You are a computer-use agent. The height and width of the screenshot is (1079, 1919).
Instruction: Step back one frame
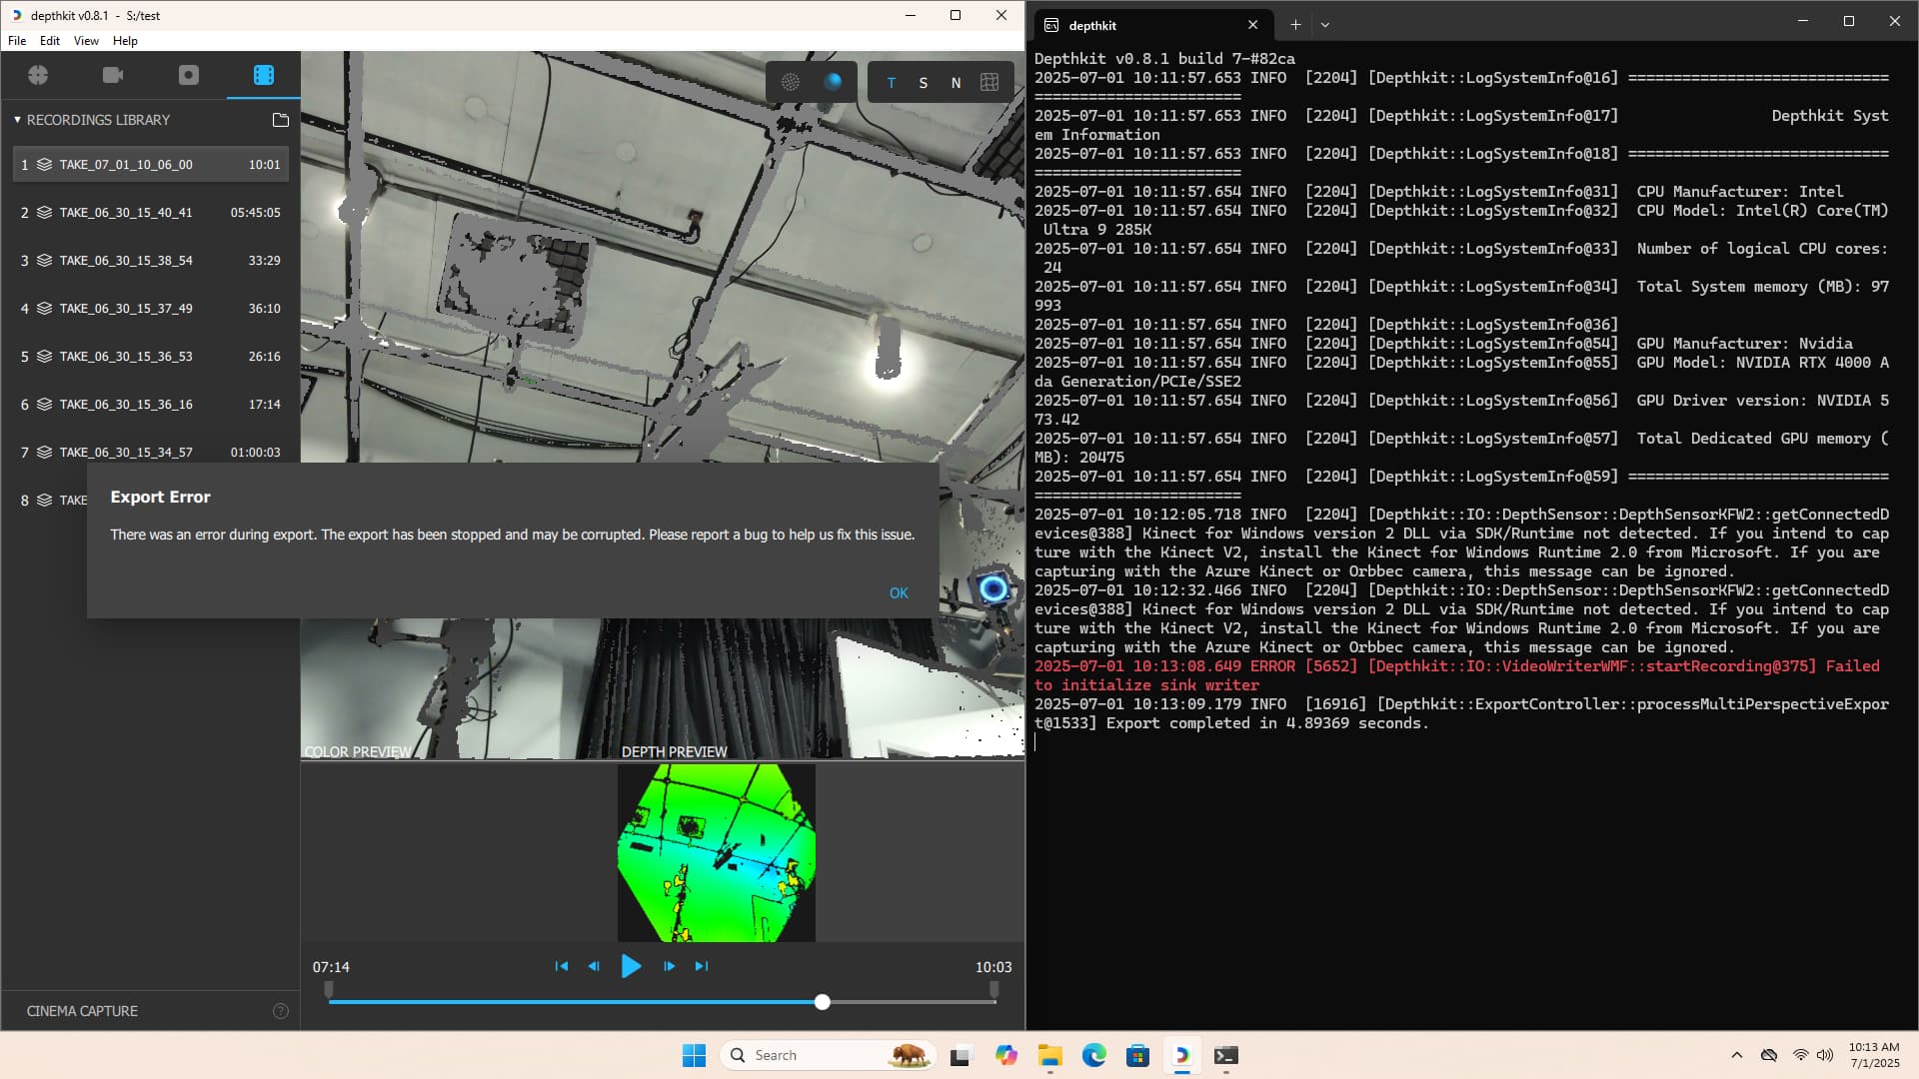pos(594,966)
